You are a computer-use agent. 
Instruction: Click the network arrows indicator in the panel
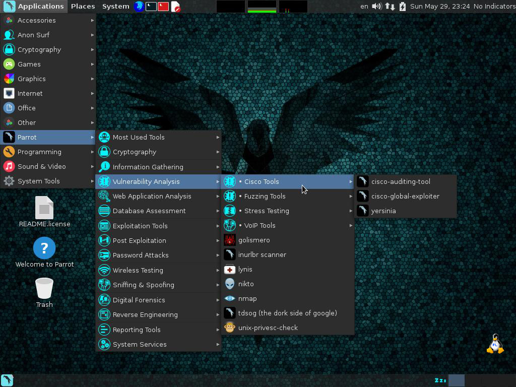(x=388, y=7)
